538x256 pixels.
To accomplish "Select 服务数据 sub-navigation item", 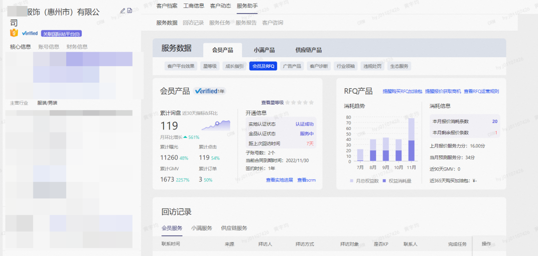I will point(167,23).
